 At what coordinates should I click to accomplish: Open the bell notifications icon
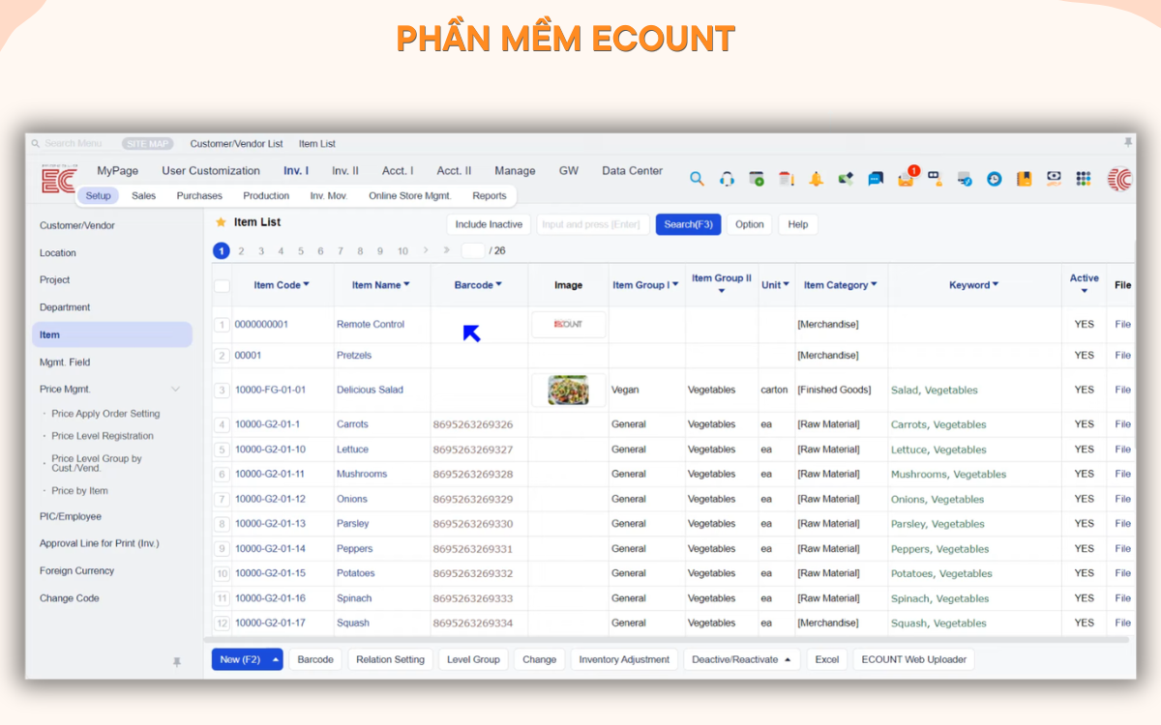tap(817, 179)
